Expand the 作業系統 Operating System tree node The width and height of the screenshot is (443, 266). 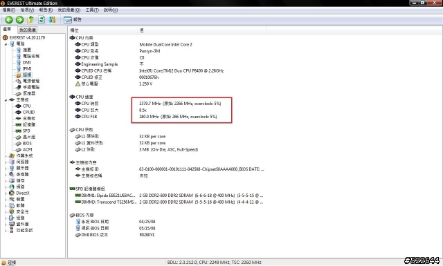point(6,155)
